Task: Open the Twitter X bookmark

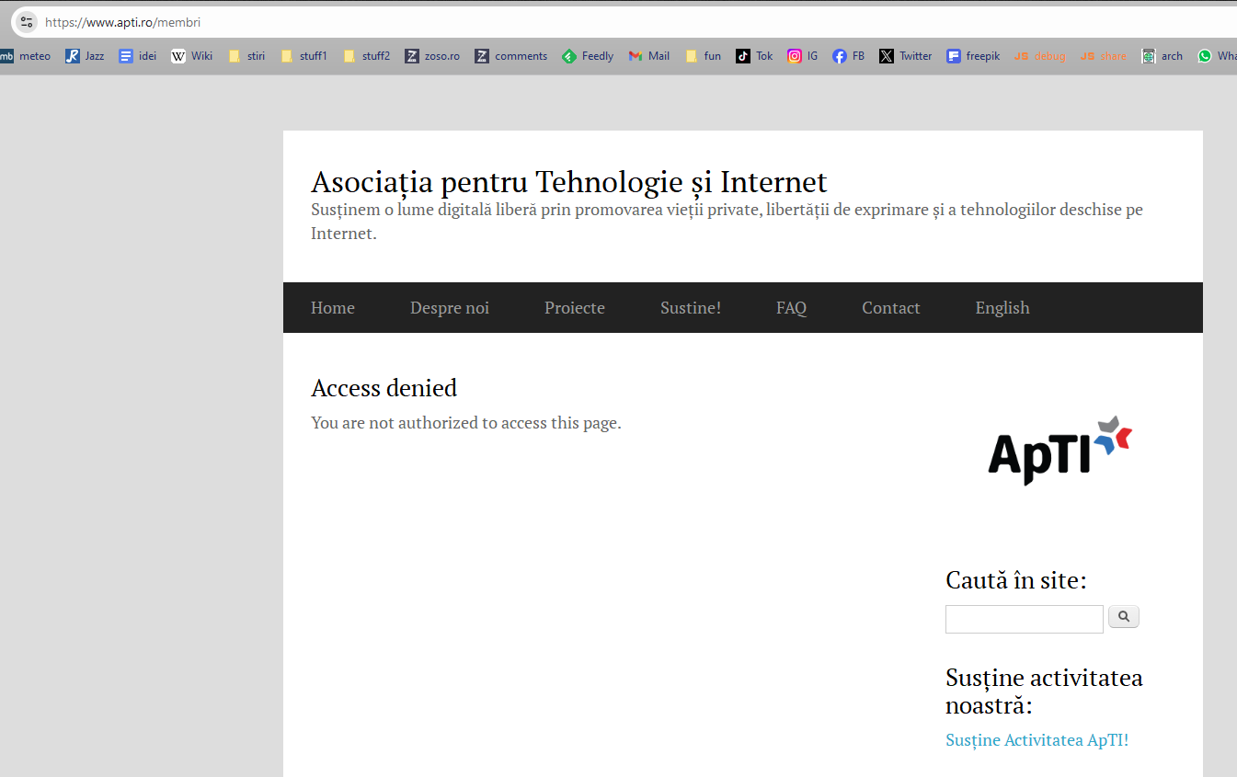Action: tap(905, 56)
